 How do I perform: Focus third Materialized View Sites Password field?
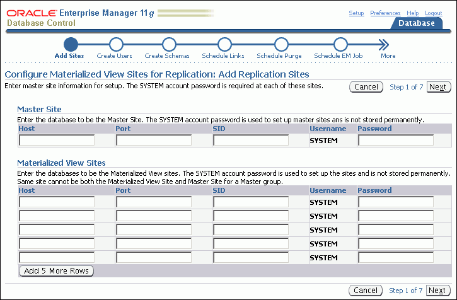pos(396,229)
